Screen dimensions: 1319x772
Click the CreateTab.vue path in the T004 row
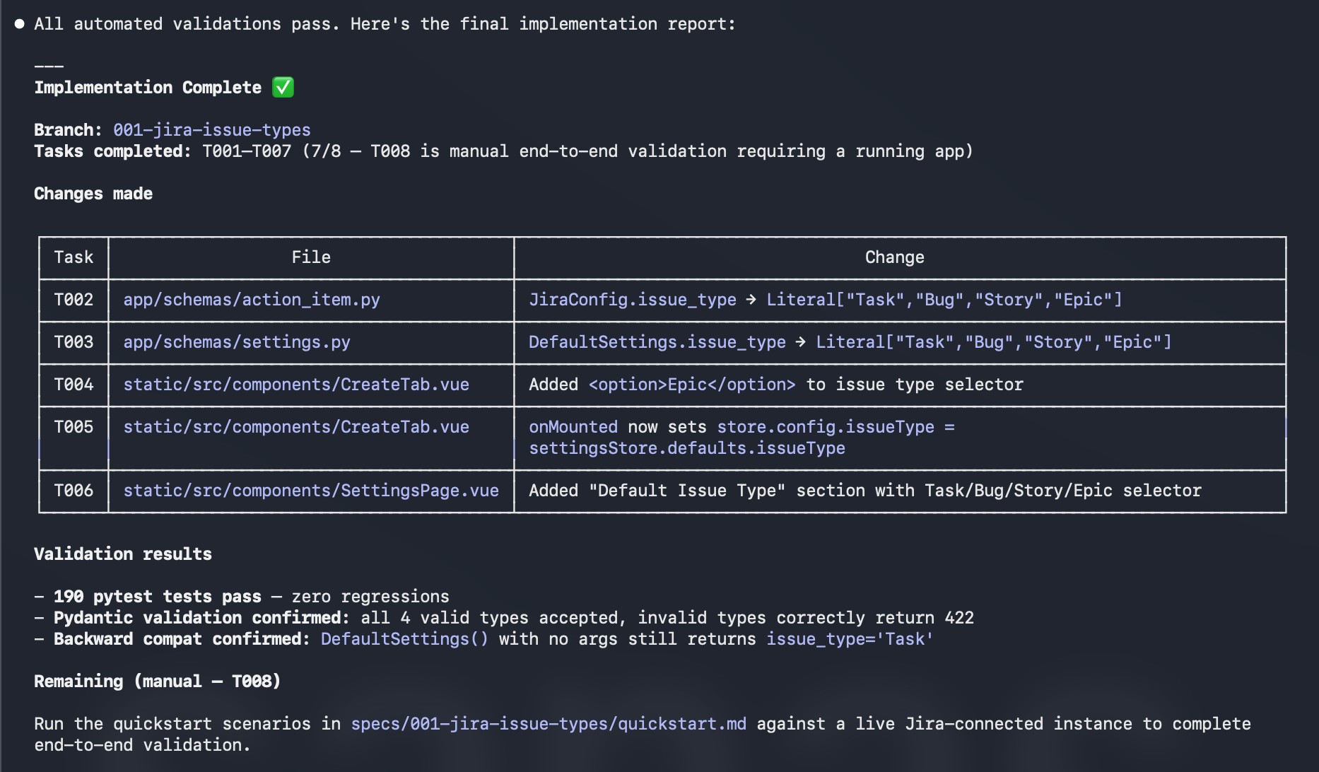click(296, 385)
